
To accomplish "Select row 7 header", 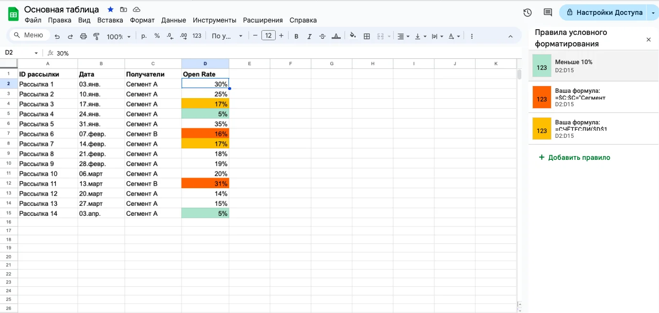I will click(9, 134).
